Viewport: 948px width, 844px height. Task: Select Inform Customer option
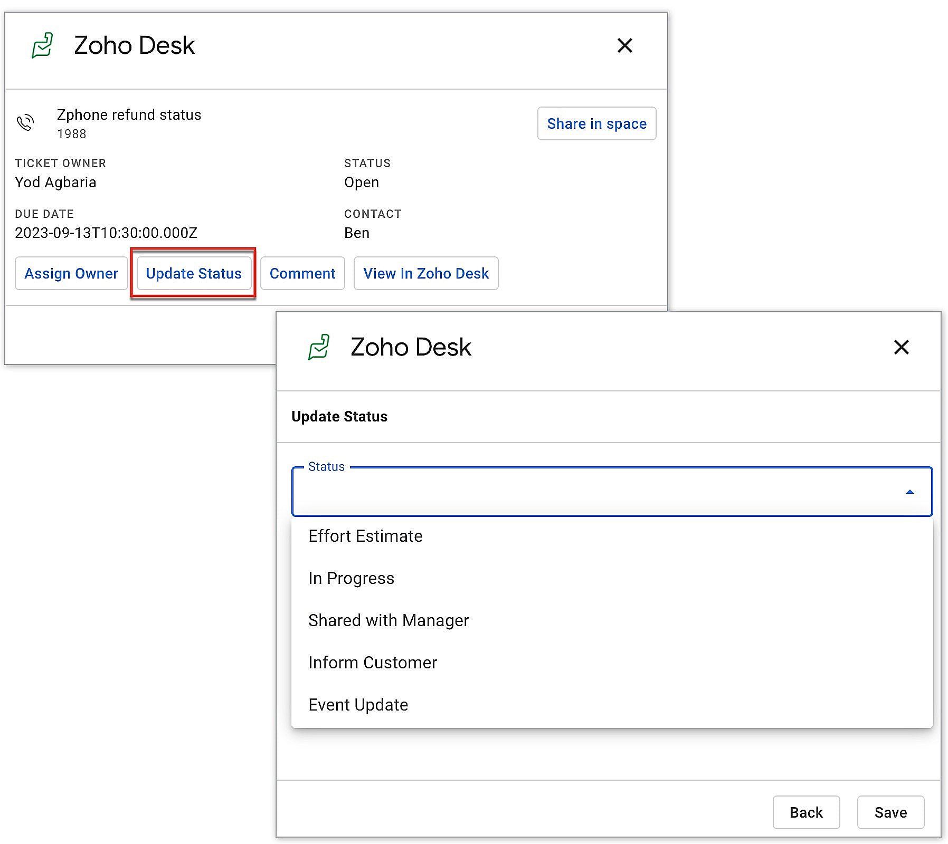click(x=612, y=663)
